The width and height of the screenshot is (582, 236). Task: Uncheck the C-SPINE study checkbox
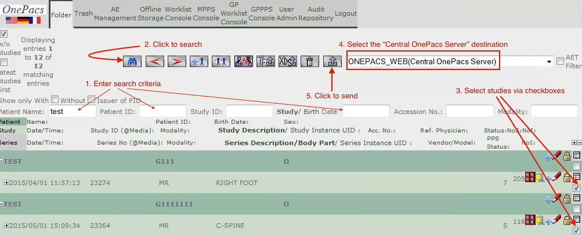pyautogui.click(x=576, y=231)
